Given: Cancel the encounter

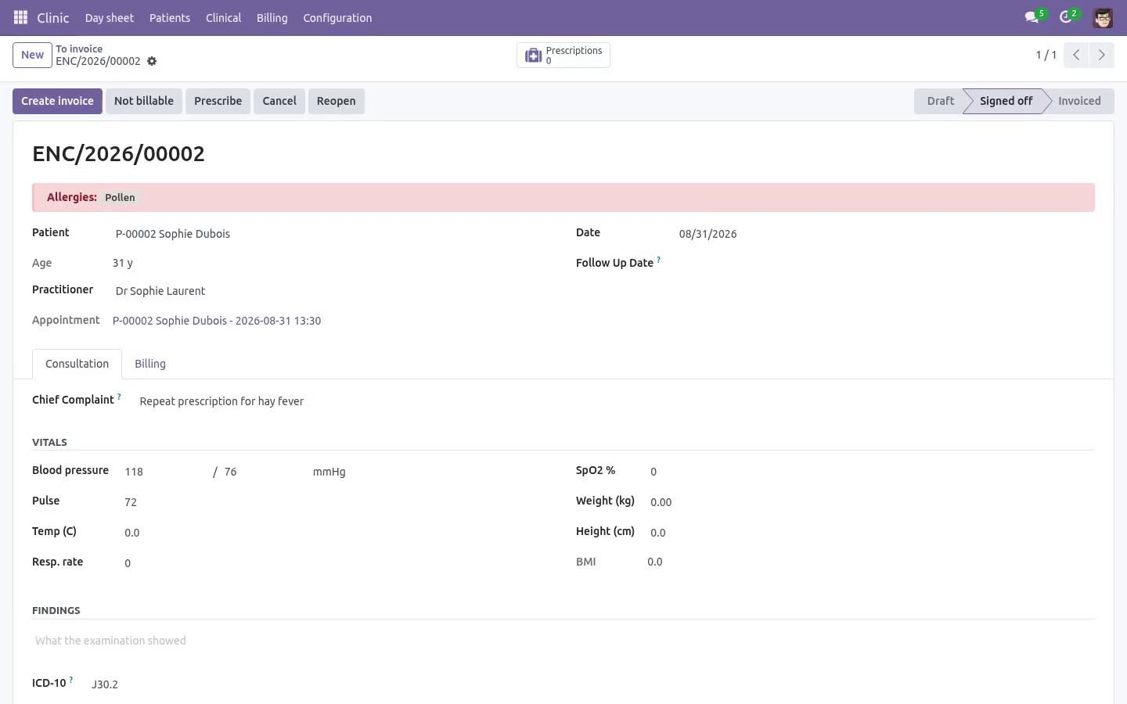Looking at the screenshot, I should pos(279,101).
